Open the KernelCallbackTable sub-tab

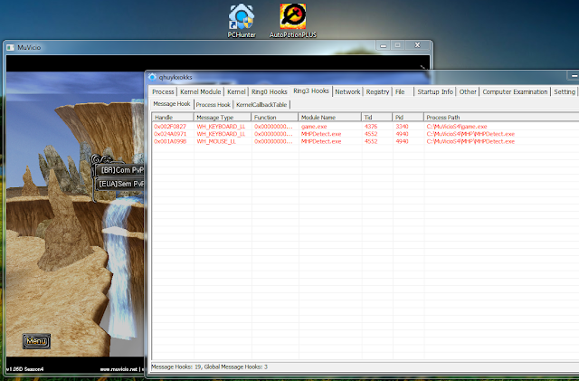(x=261, y=105)
